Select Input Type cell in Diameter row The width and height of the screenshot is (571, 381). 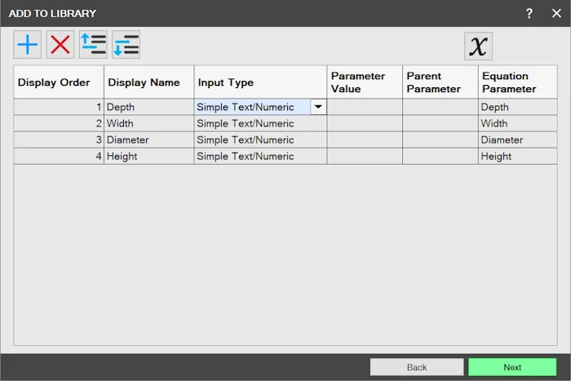click(x=260, y=140)
